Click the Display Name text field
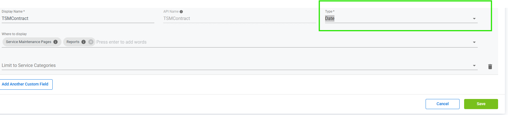The height and width of the screenshot is (115, 508). [x=78, y=19]
